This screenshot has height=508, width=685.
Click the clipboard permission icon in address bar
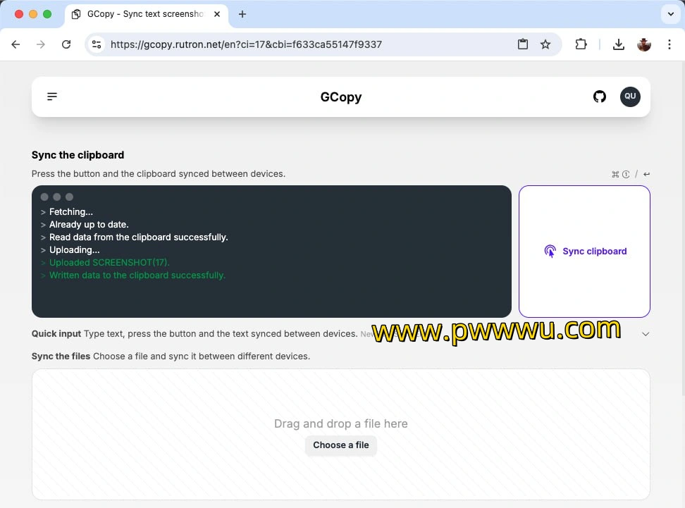[x=522, y=44]
